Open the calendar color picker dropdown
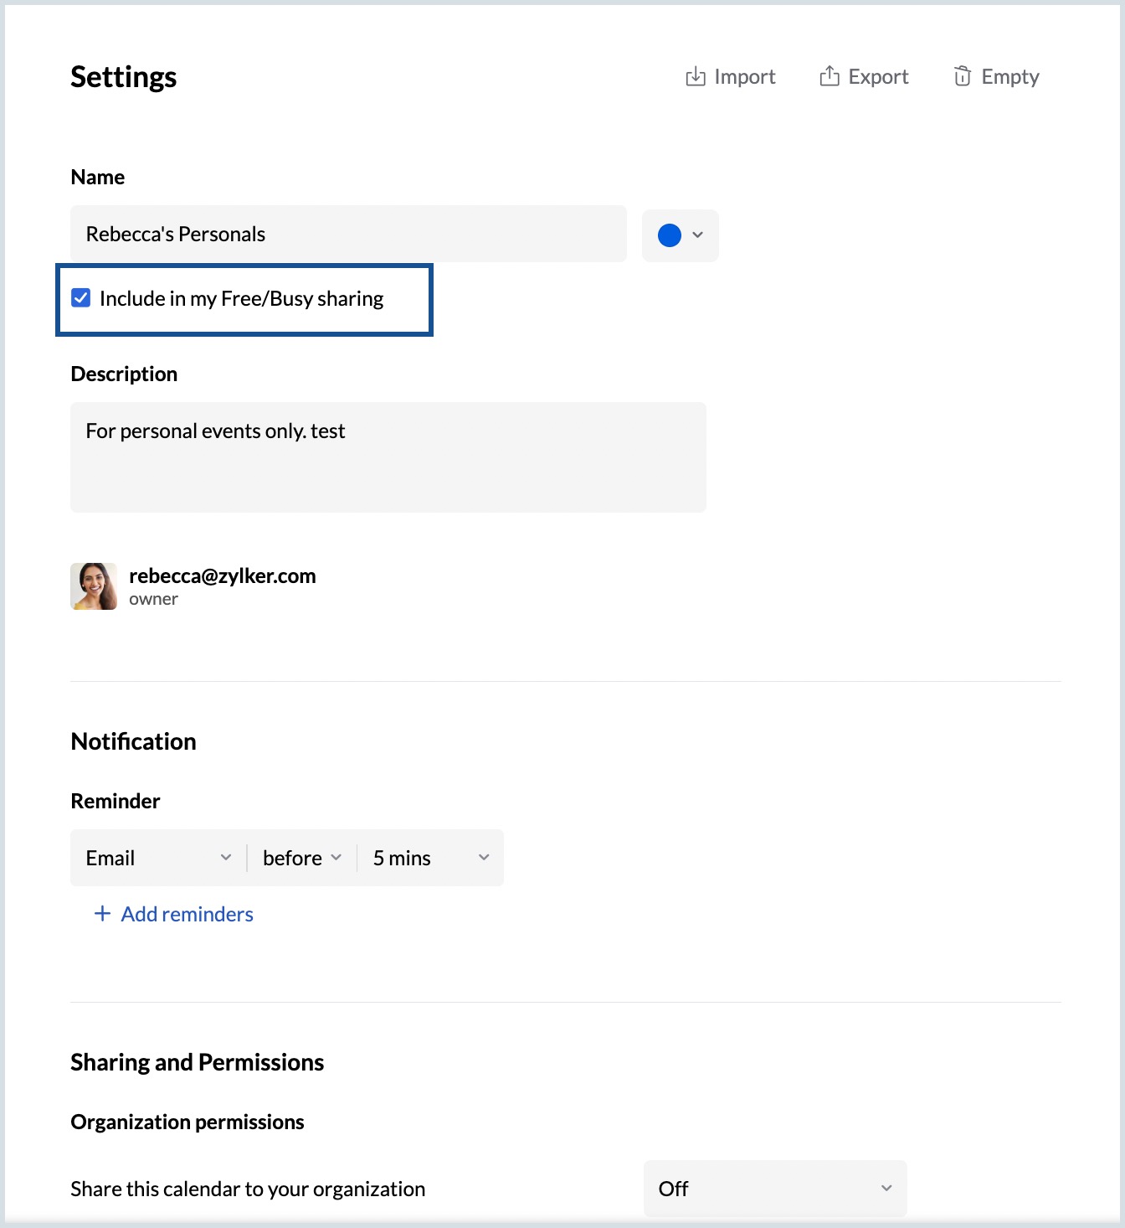The image size is (1125, 1228). tap(680, 235)
